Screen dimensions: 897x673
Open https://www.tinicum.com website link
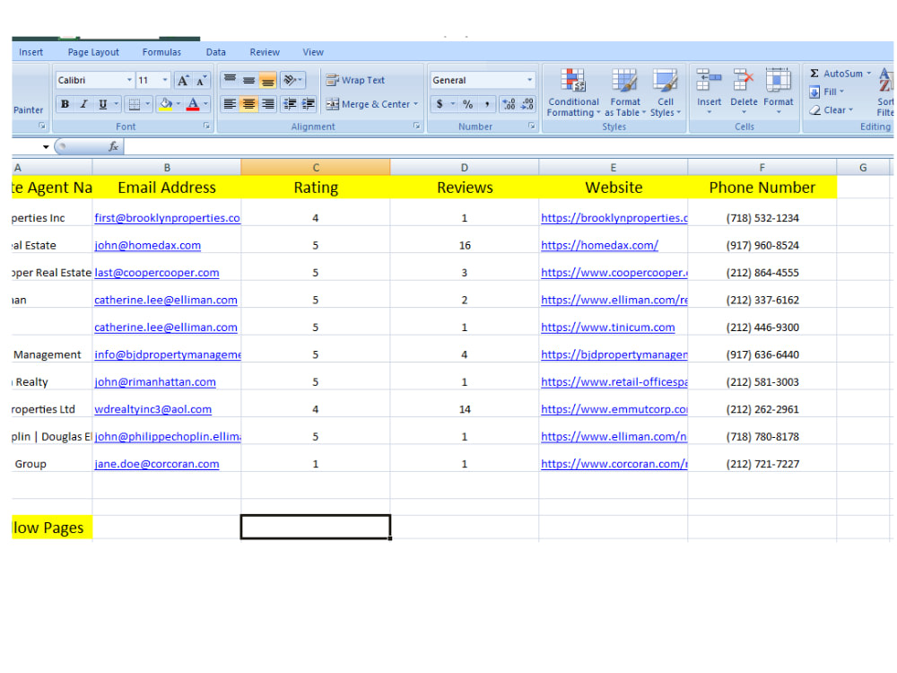tap(607, 328)
